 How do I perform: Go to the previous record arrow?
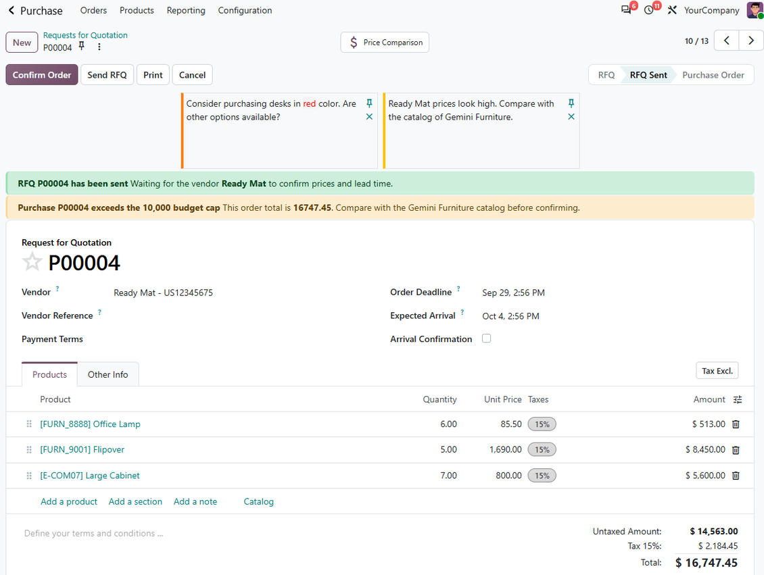(x=727, y=41)
